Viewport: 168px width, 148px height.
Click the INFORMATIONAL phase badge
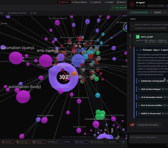[x=139, y=12]
